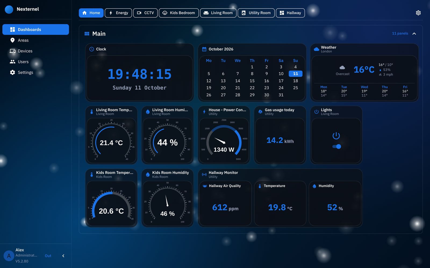Switch to the CCTV tab
This screenshot has width=430, height=268.
click(145, 13)
